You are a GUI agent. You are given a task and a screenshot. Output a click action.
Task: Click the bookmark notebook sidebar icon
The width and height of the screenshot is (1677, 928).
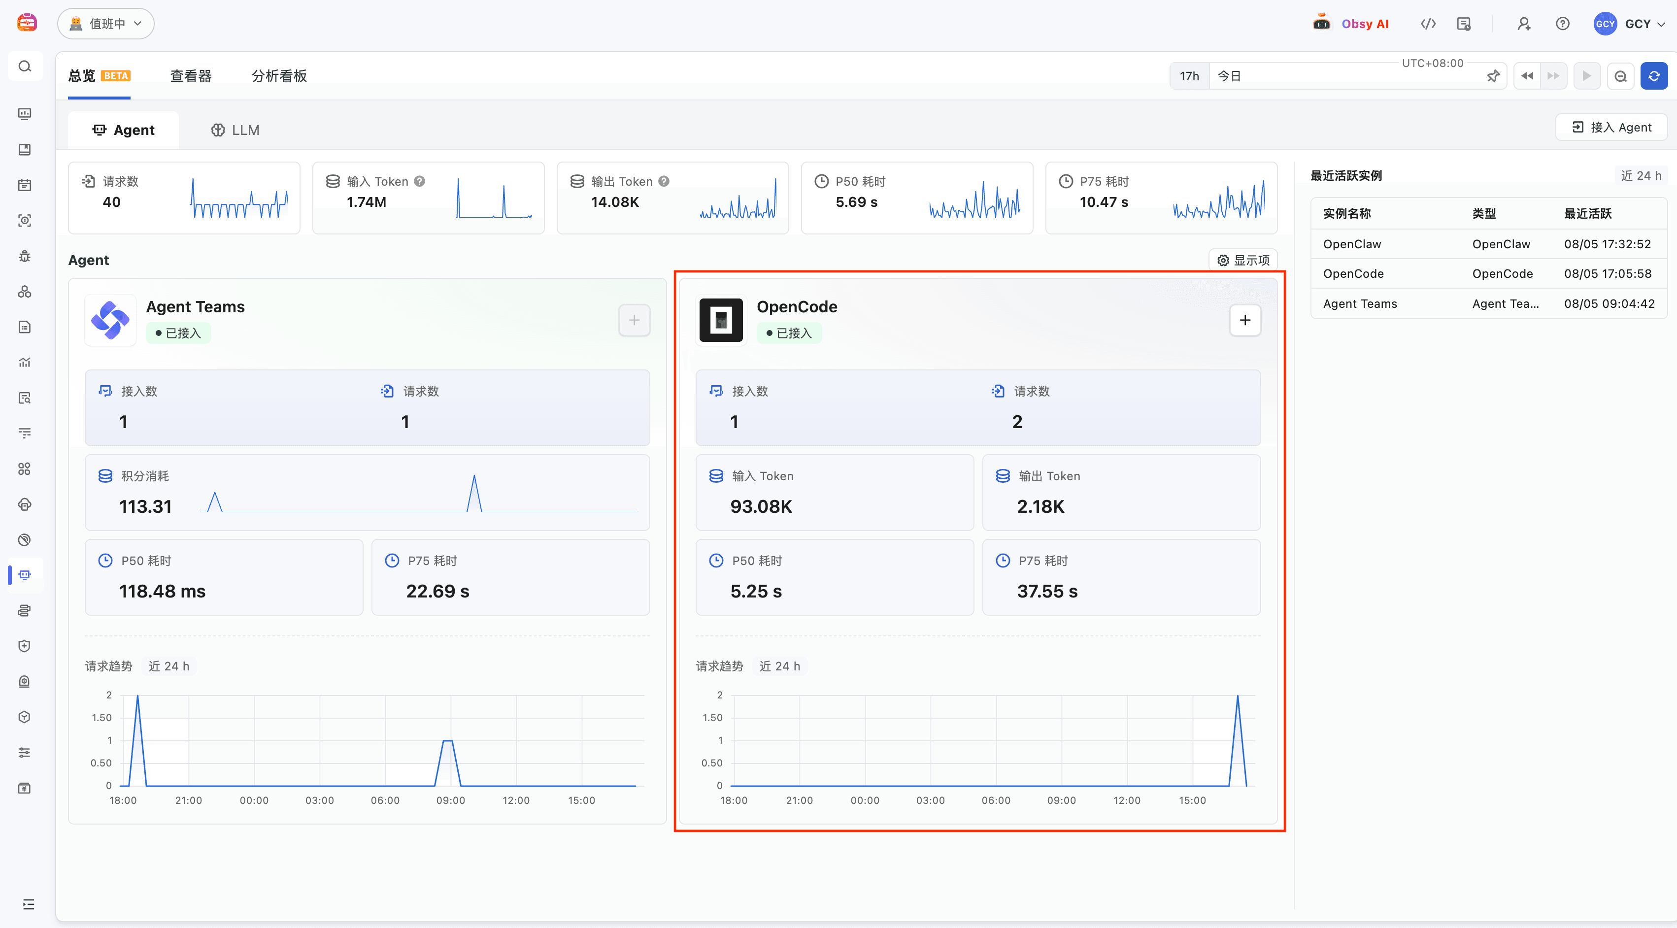point(25,150)
